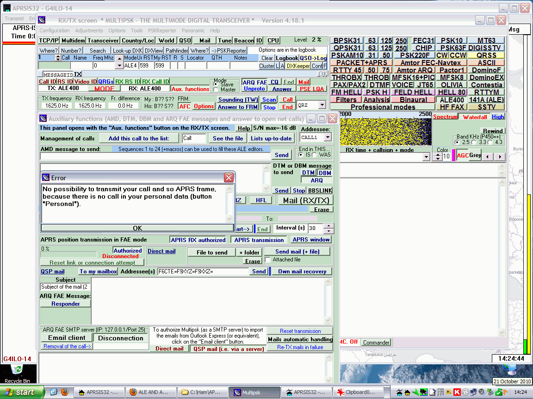Open the Adjustments menu

89,30
